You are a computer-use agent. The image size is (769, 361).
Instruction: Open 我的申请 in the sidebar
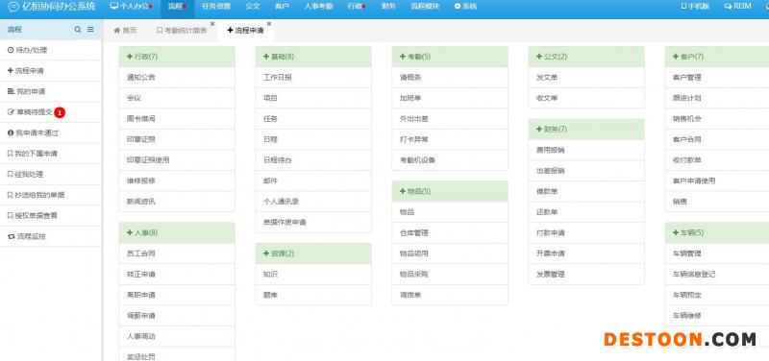pyautogui.click(x=51, y=91)
